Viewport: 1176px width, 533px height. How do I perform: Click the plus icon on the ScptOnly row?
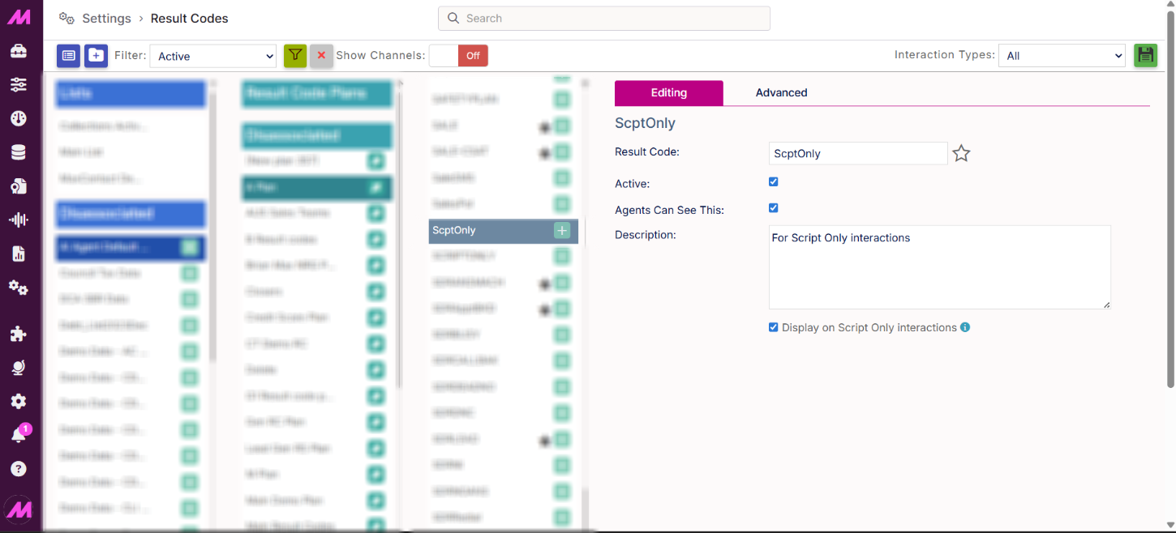click(x=562, y=231)
